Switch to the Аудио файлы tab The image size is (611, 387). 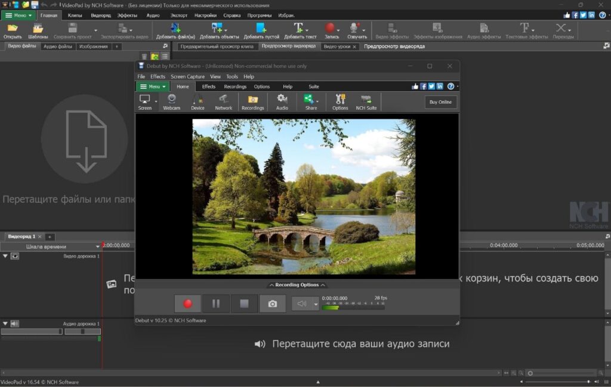58,47
